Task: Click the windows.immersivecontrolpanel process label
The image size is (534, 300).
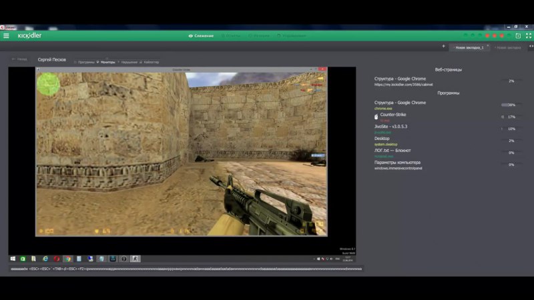Action: click(x=398, y=169)
